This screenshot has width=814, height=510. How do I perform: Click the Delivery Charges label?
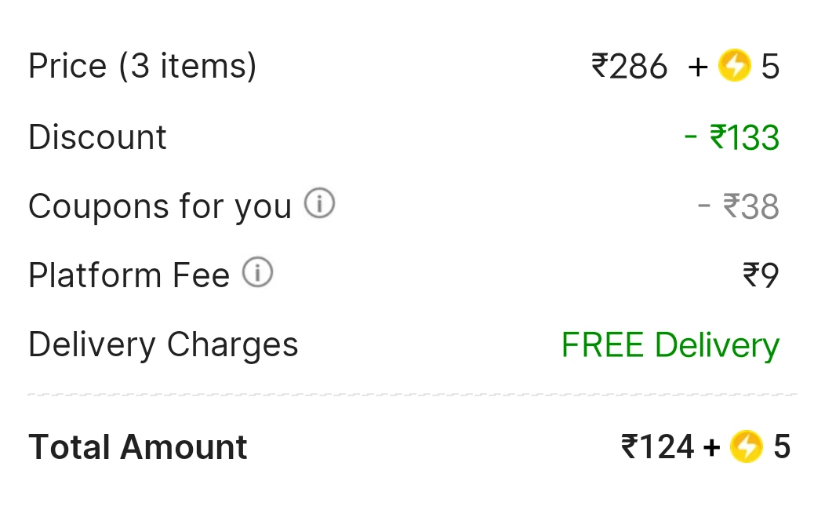pos(164,345)
